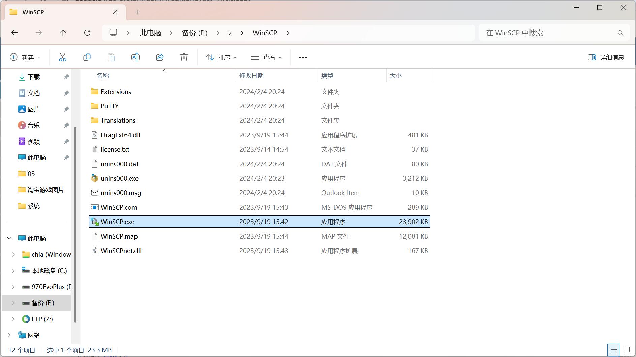The height and width of the screenshot is (357, 636).
Task: Click the WinSCP breadcrumb in address bar
Action: 265,33
